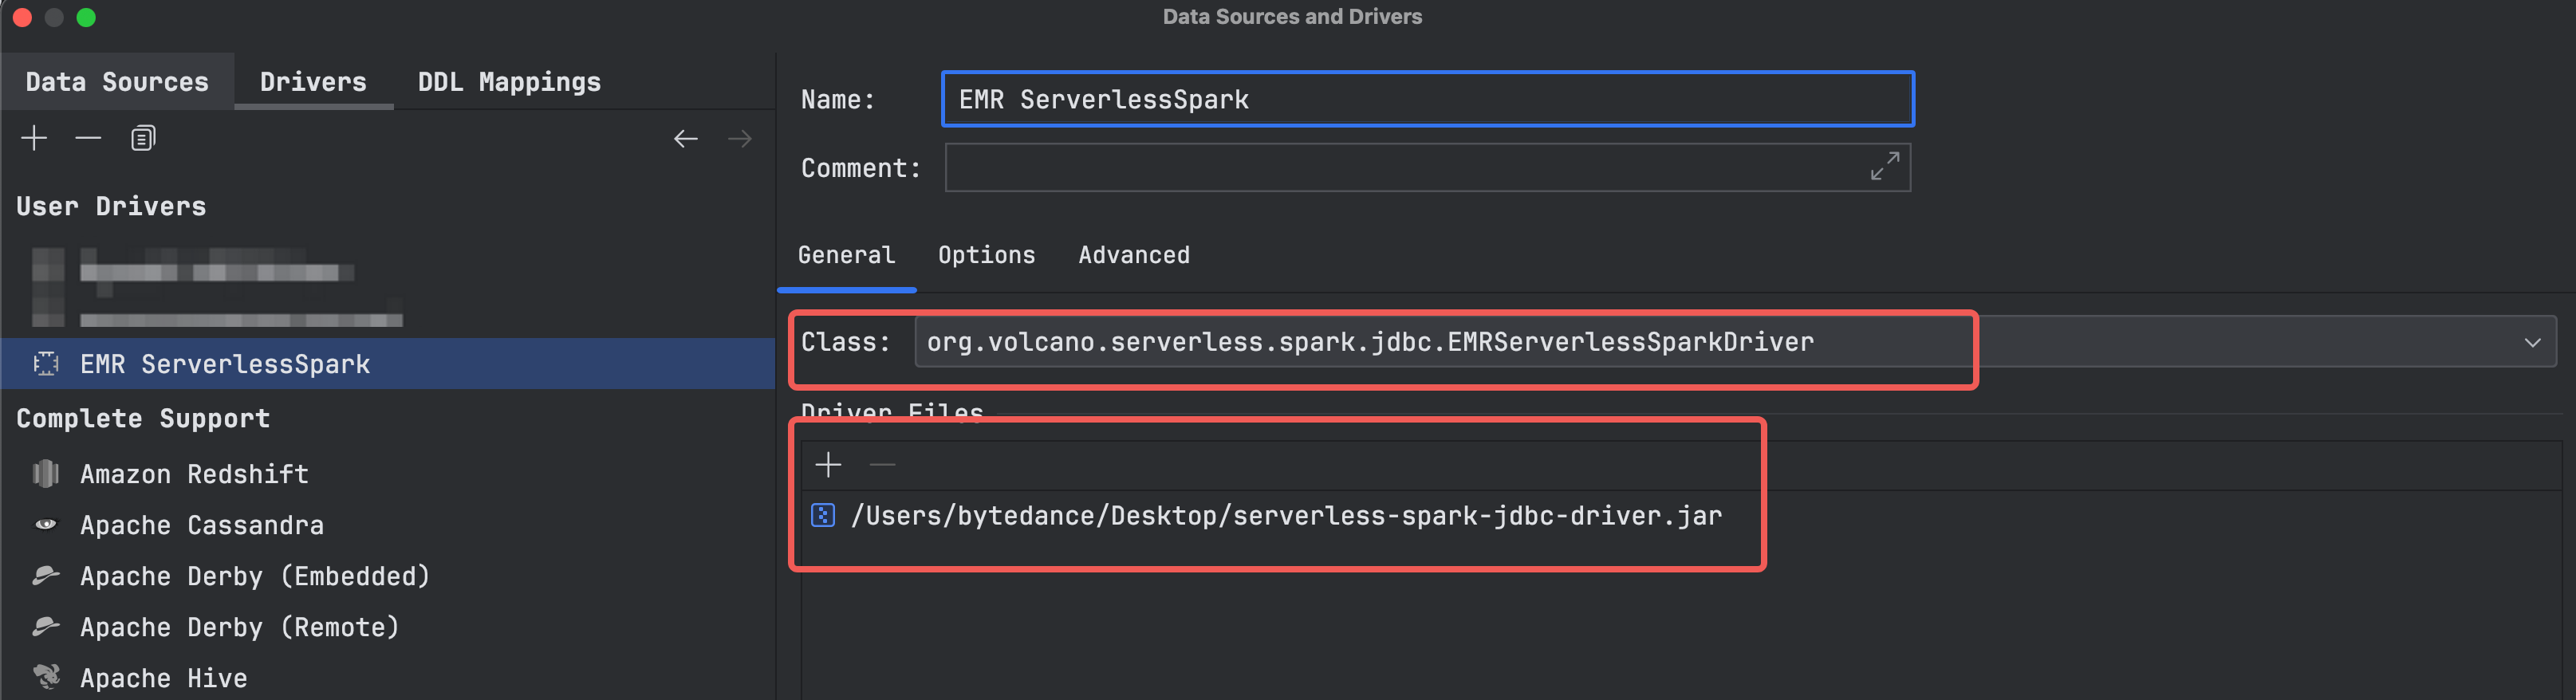Click the jar file icon in Driver Files

point(823,516)
